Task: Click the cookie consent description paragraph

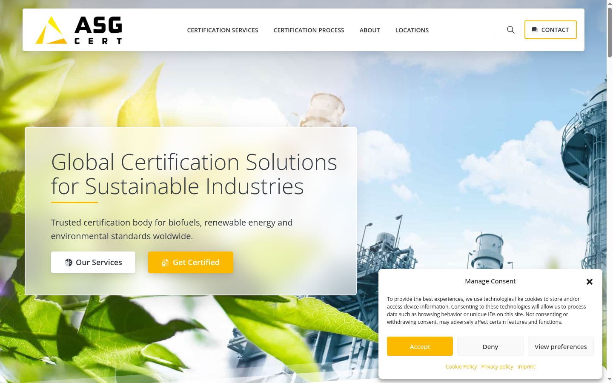Action: 487,311
